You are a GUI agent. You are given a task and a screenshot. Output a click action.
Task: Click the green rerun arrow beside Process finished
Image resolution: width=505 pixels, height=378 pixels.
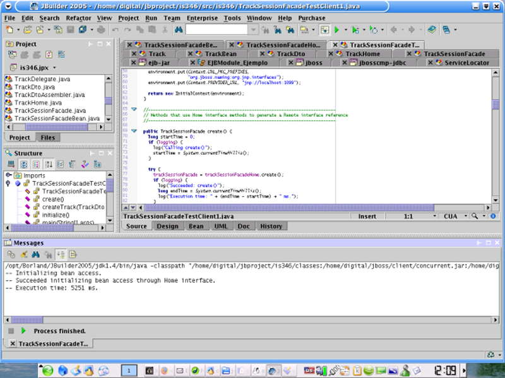point(24,331)
